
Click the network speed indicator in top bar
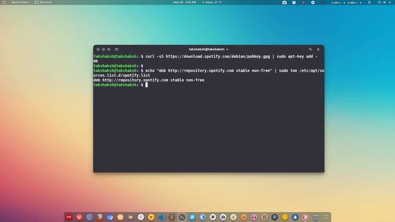tap(346, 2)
